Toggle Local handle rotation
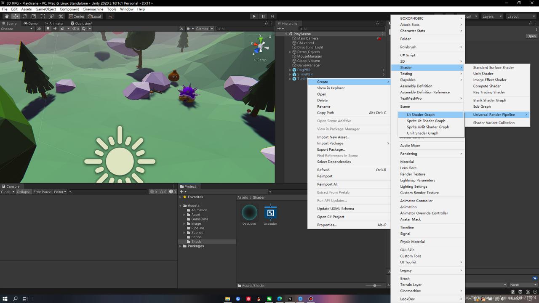The width and height of the screenshot is (539, 303). click(x=94, y=16)
